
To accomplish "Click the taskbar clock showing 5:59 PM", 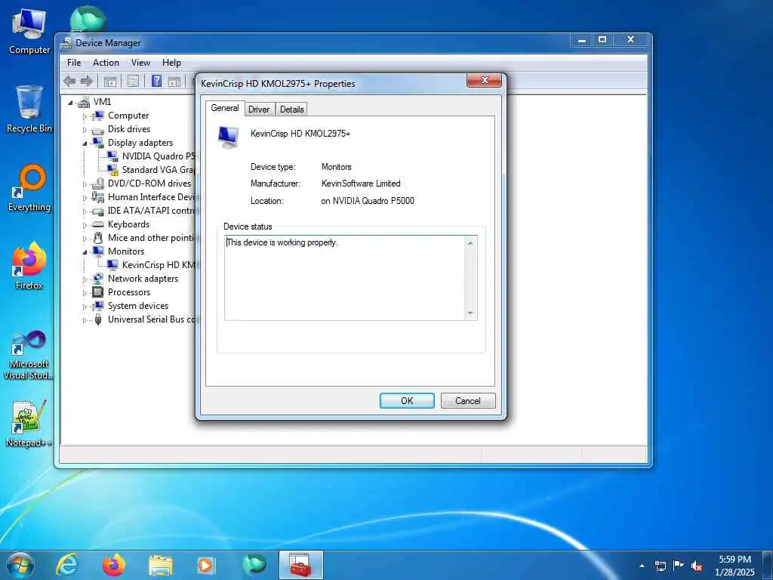I will point(735,566).
